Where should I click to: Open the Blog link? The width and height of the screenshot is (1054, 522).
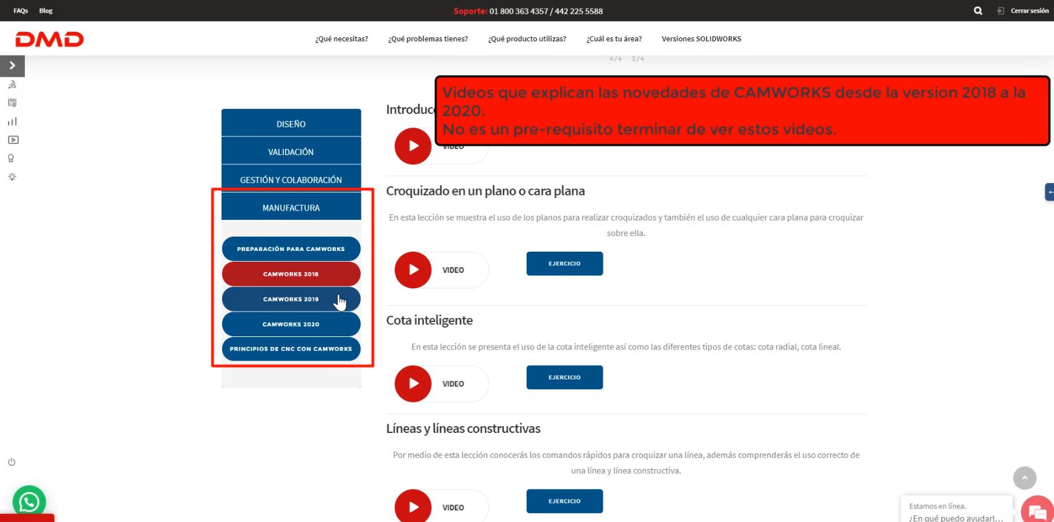tap(46, 11)
